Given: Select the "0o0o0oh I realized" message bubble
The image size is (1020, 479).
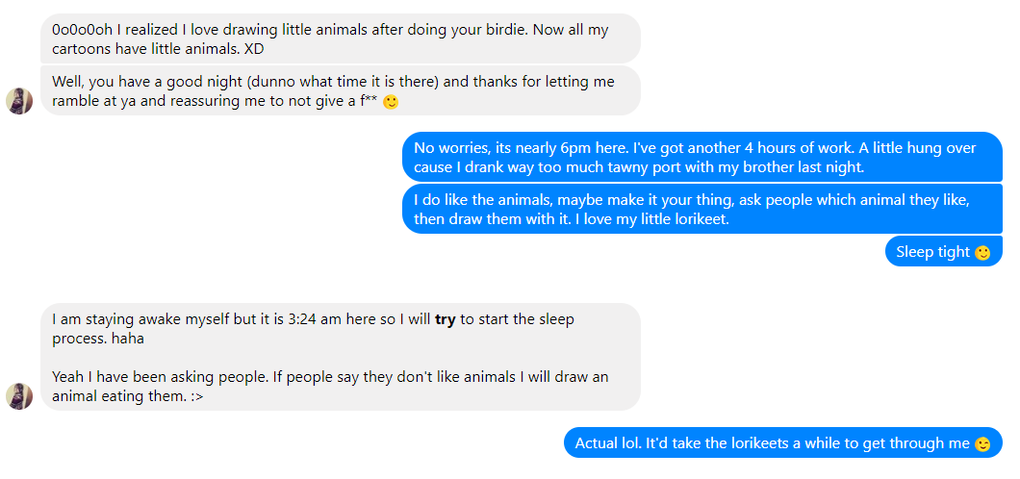Looking at the screenshot, I should [x=340, y=38].
